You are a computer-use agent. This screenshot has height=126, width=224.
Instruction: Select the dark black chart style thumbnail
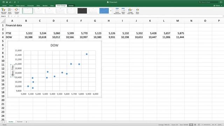click(x=82, y=11)
